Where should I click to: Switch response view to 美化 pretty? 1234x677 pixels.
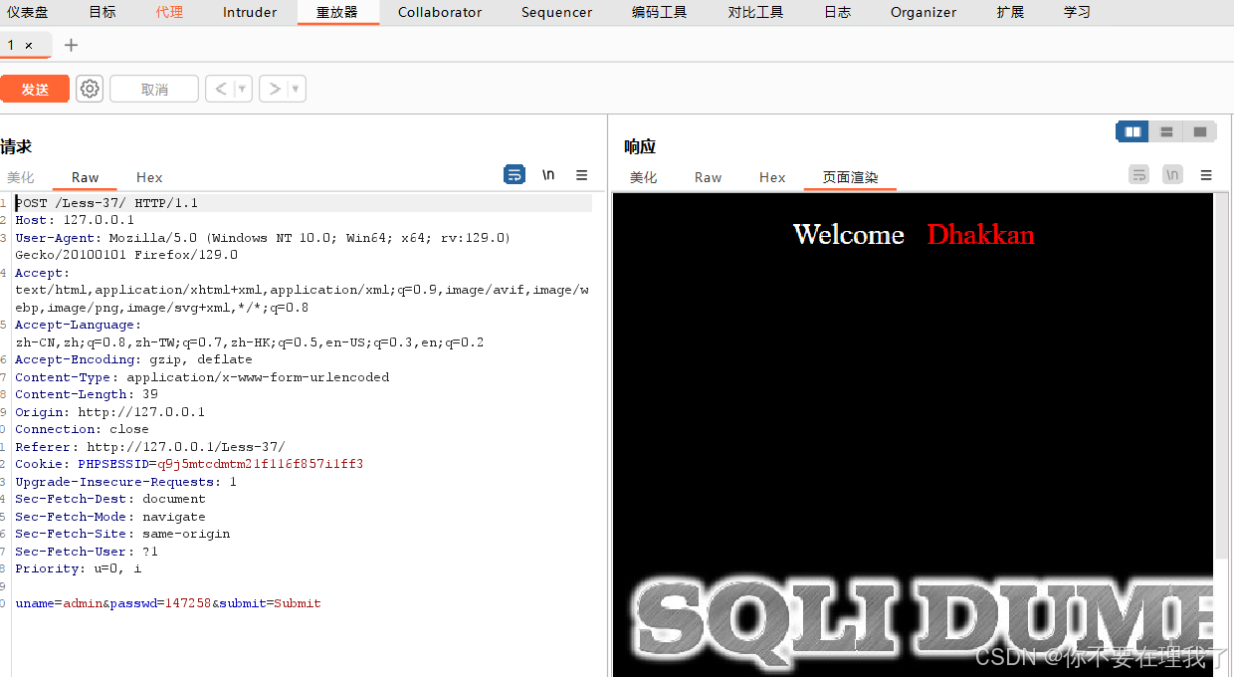tap(644, 177)
